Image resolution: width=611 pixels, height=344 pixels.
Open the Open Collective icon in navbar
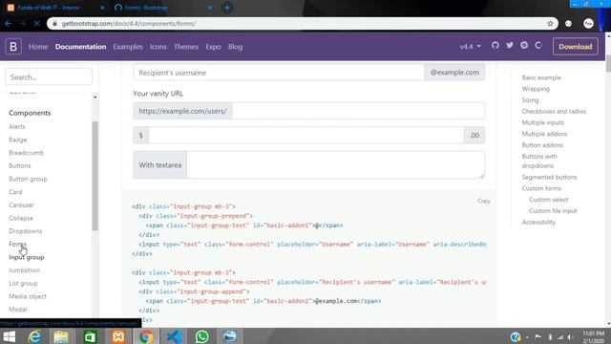(x=538, y=46)
